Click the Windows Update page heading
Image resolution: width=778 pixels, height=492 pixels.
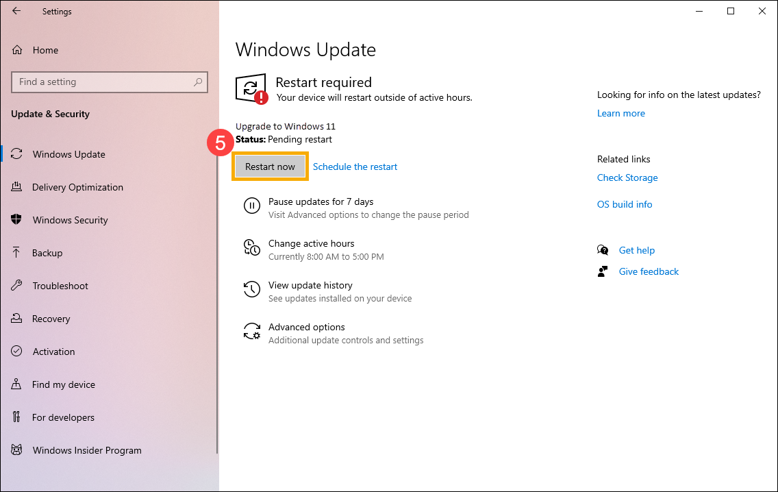[x=305, y=49]
